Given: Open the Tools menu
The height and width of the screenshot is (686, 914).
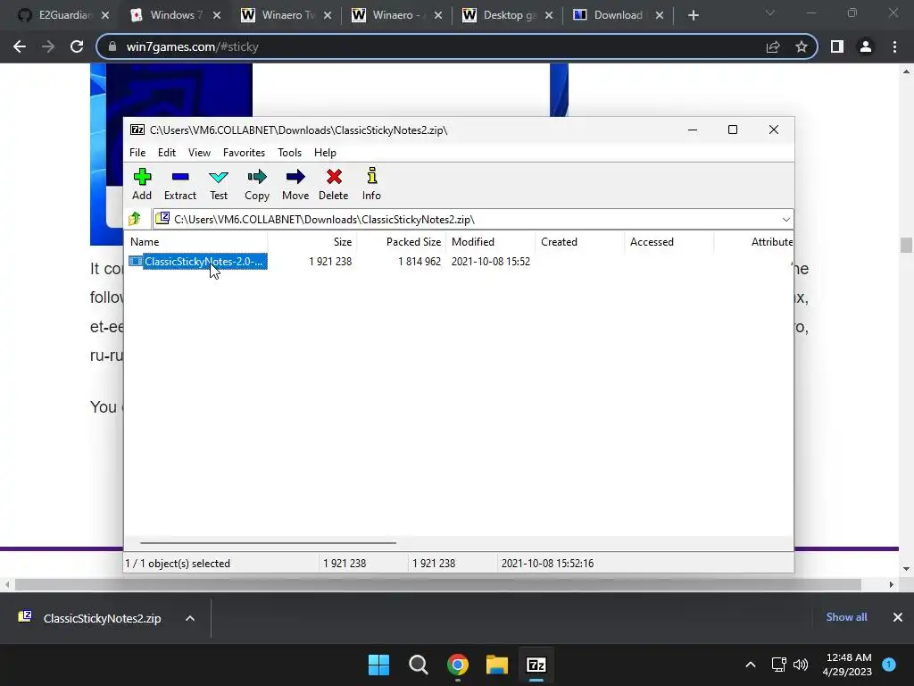Looking at the screenshot, I should [290, 152].
